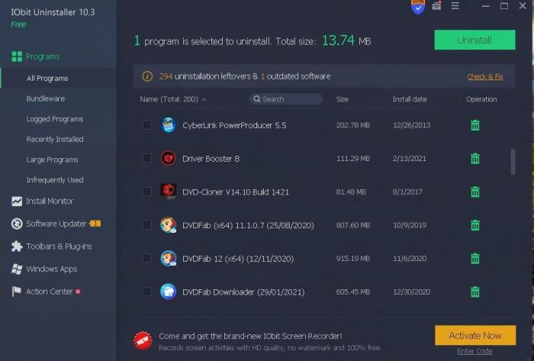This screenshot has width=534, height=361.
Task: Open Toolbars & Plug-ins
Action: 51,247
